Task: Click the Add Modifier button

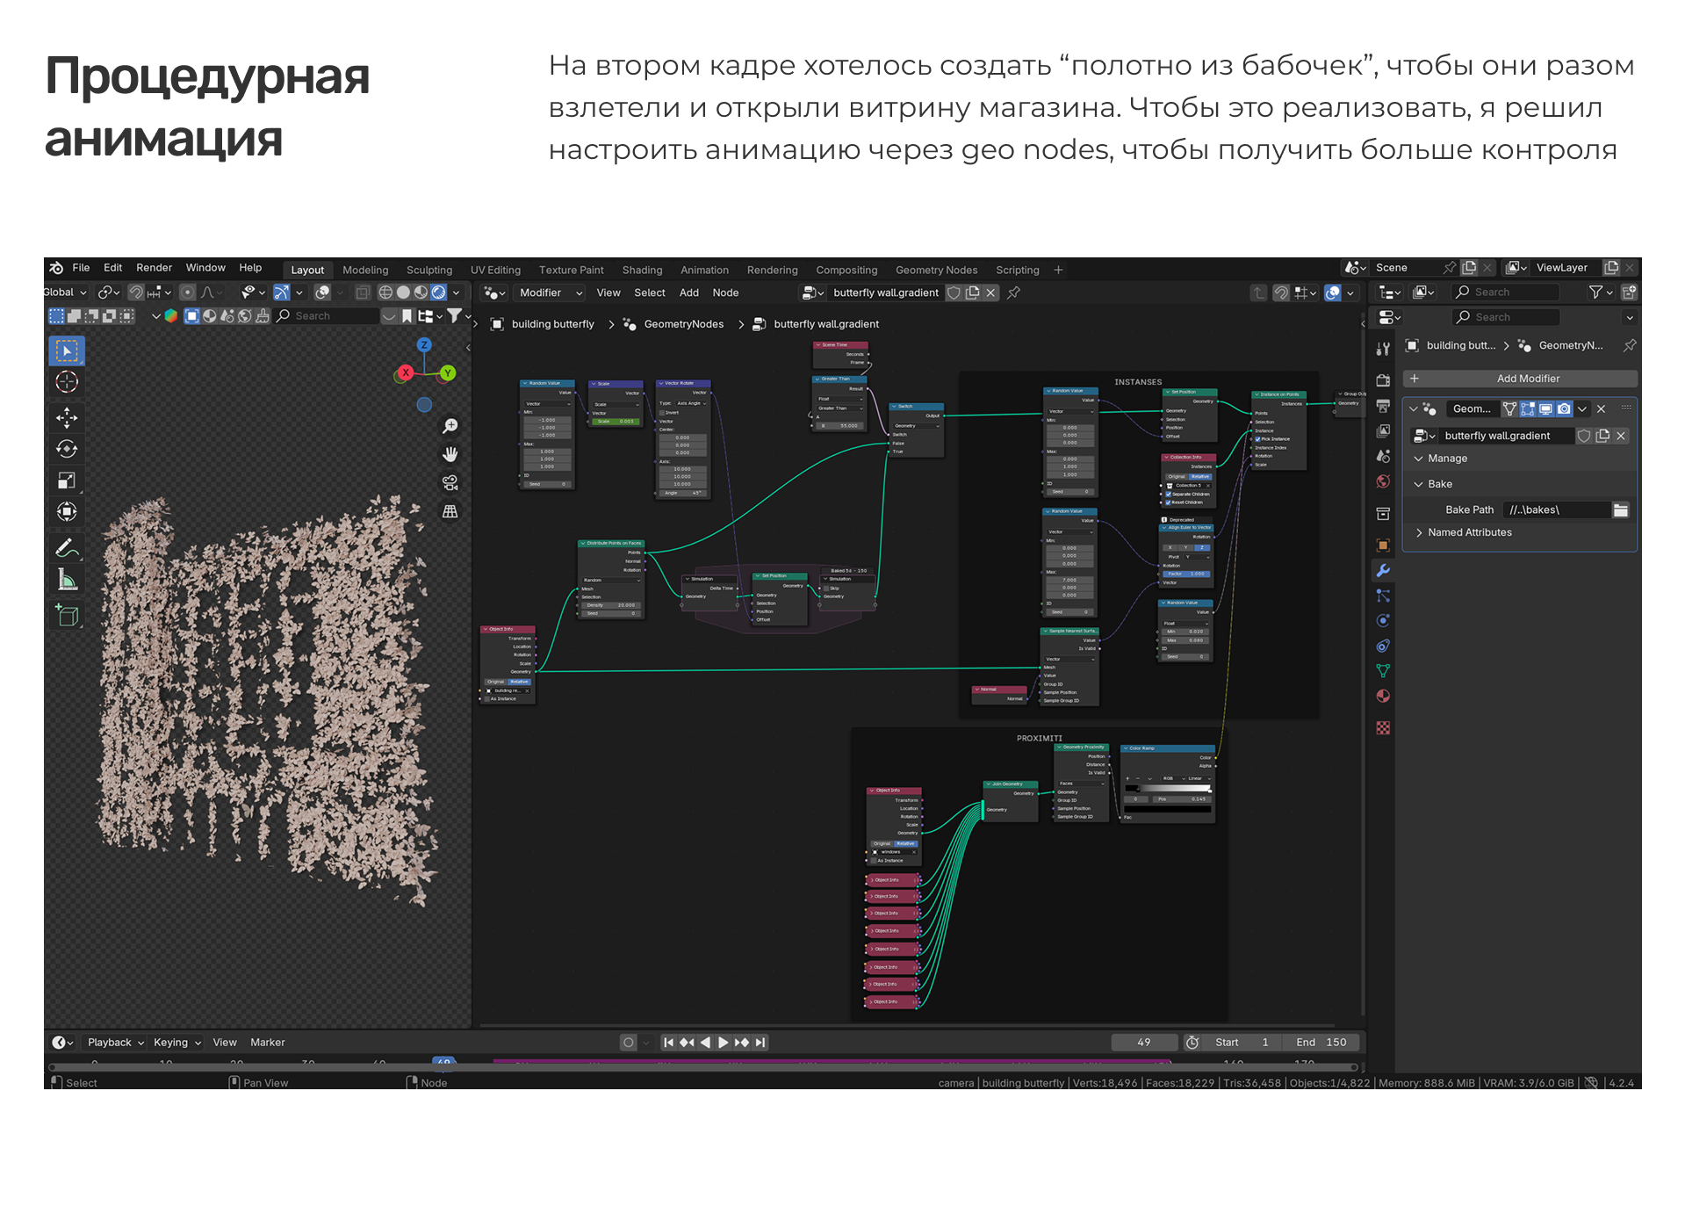Action: pos(1527,379)
